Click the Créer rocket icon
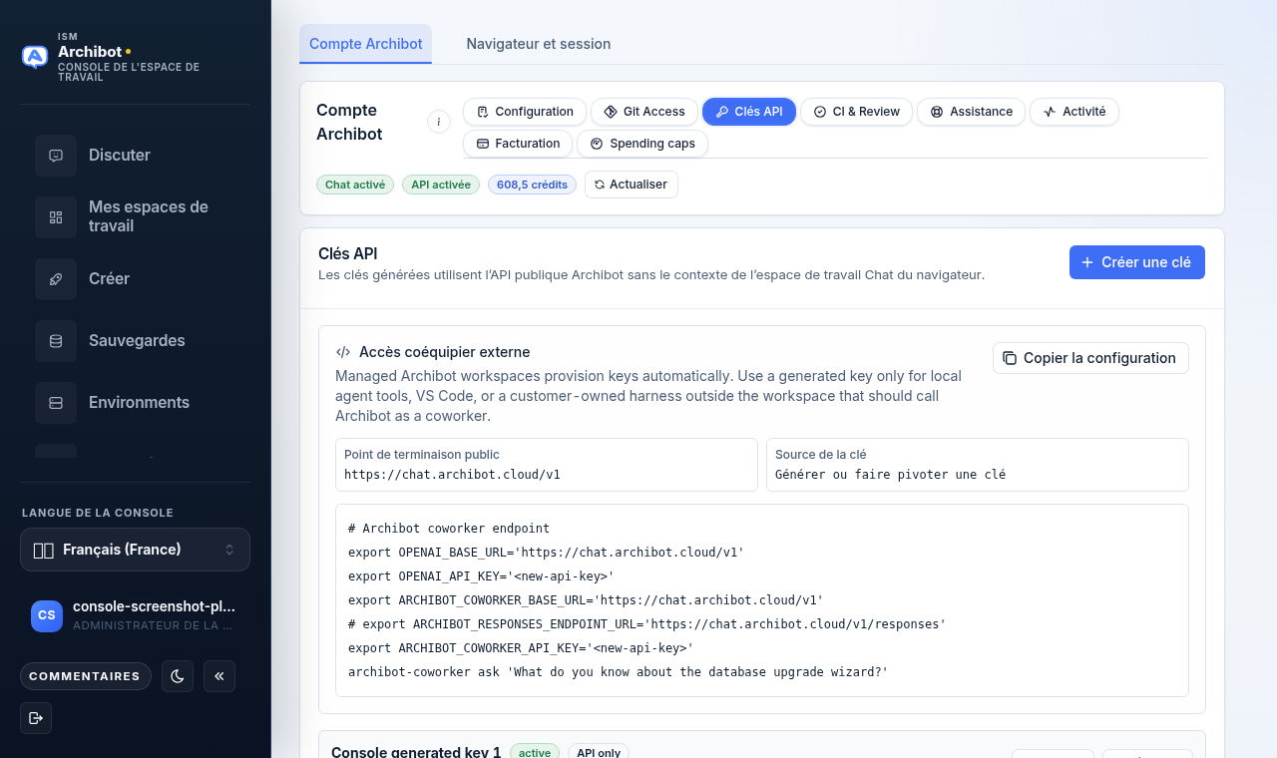 56,279
